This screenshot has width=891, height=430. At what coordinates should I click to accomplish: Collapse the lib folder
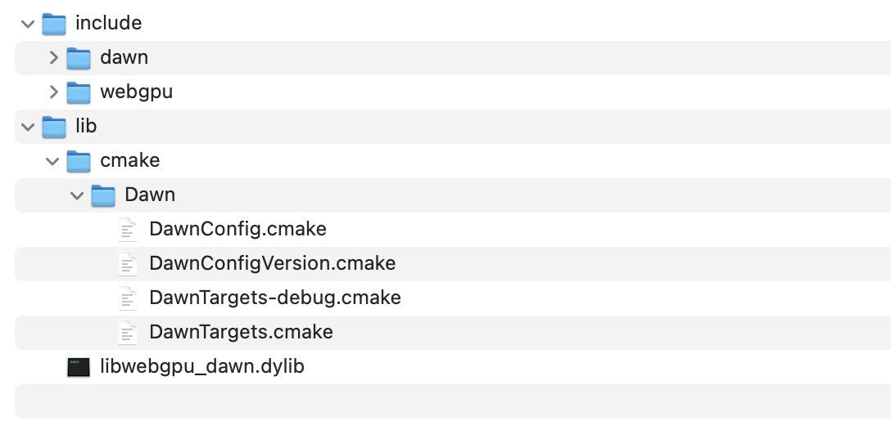(x=29, y=127)
